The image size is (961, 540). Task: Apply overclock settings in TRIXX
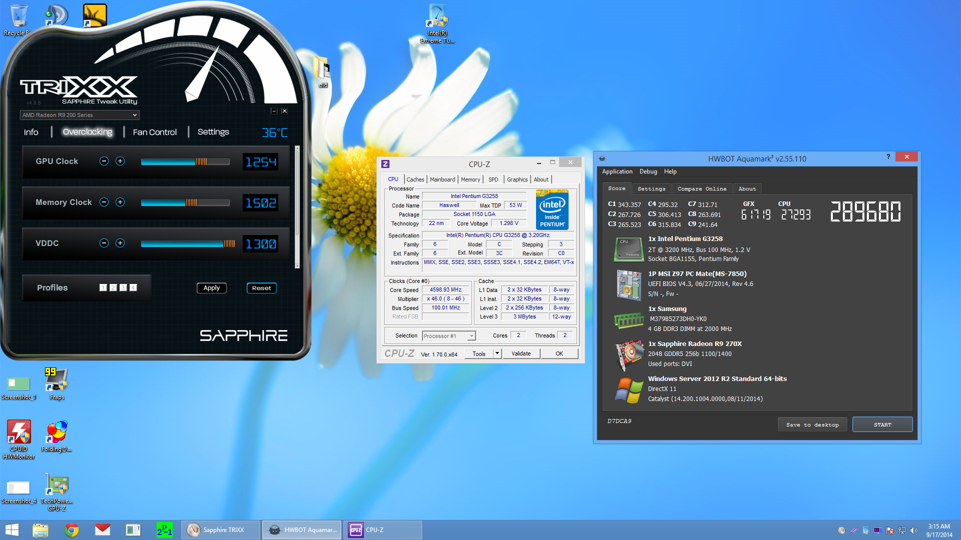point(212,288)
